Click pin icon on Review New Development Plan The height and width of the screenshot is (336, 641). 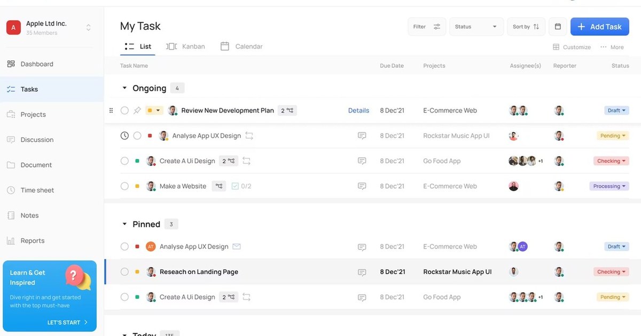137,110
